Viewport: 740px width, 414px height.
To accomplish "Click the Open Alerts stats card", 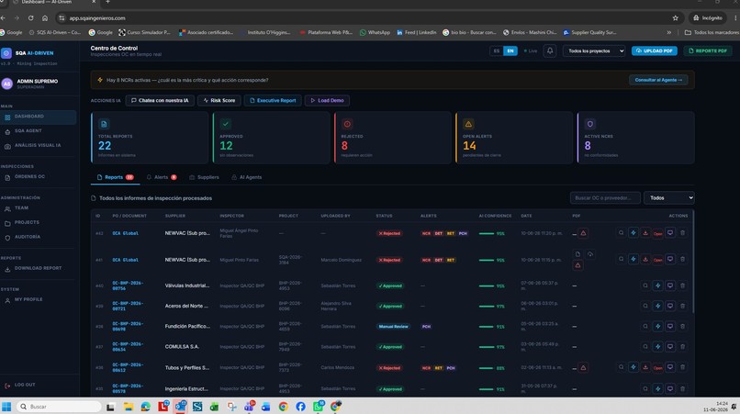I will tap(514, 138).
